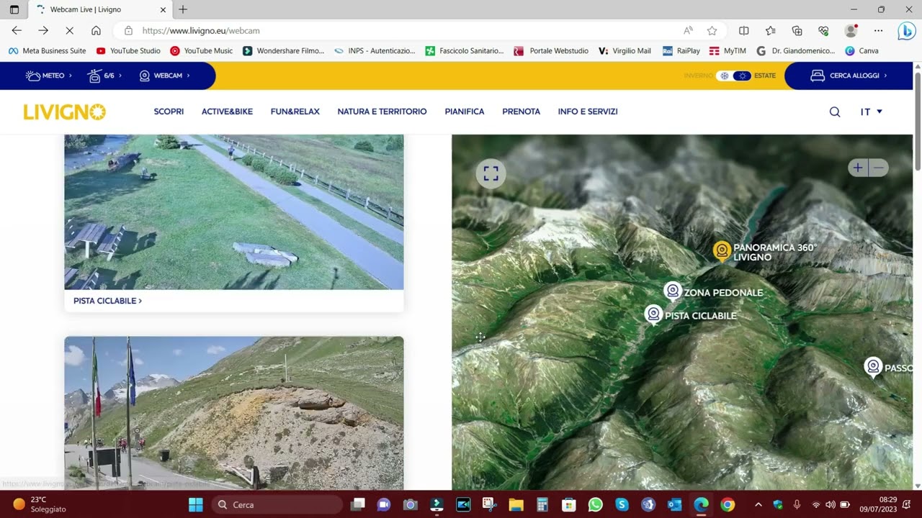This screenshot has width=922, height=518.
Task: Toggle the INVERNO/ESTATE season switch
Action: 734,76
